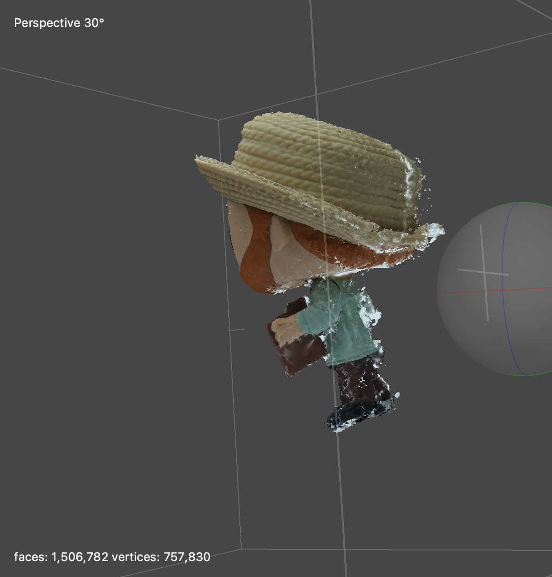Click the bounding box top corner above the hat
Screen dimensions: 552x577
[218, 120]
